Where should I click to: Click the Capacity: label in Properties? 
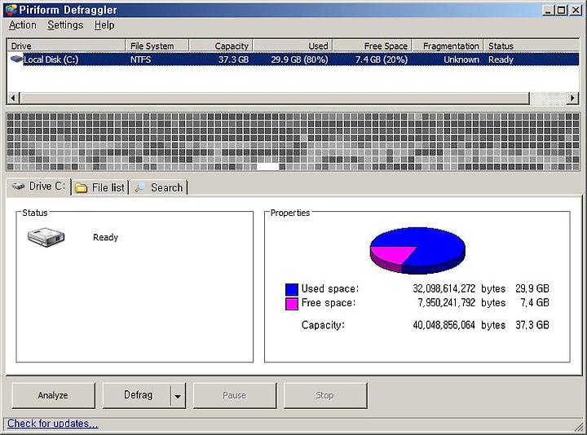[x=323, y=325]
